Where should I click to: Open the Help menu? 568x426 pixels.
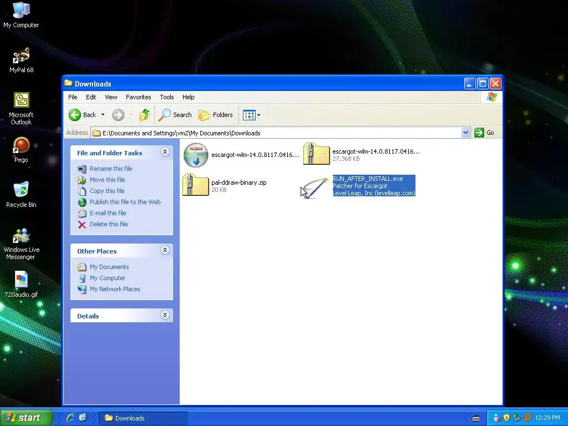coord(188,97)
